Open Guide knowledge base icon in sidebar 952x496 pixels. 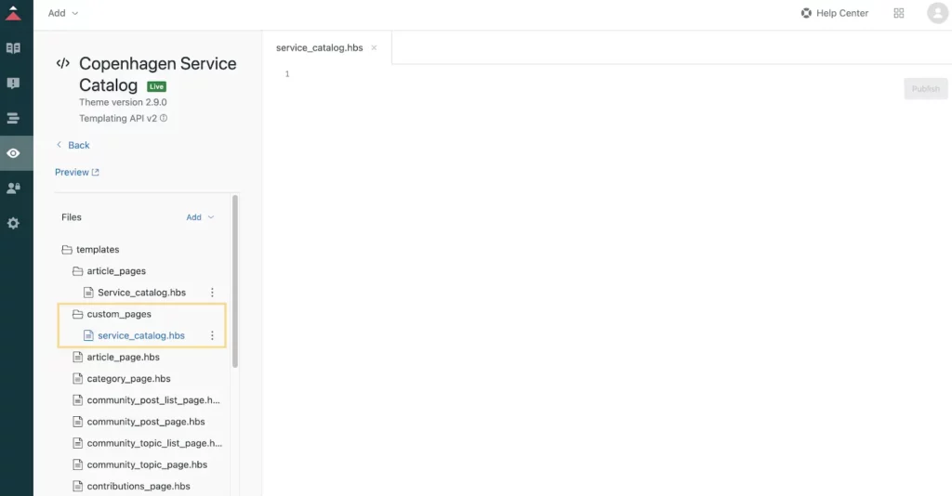point(13,48)
